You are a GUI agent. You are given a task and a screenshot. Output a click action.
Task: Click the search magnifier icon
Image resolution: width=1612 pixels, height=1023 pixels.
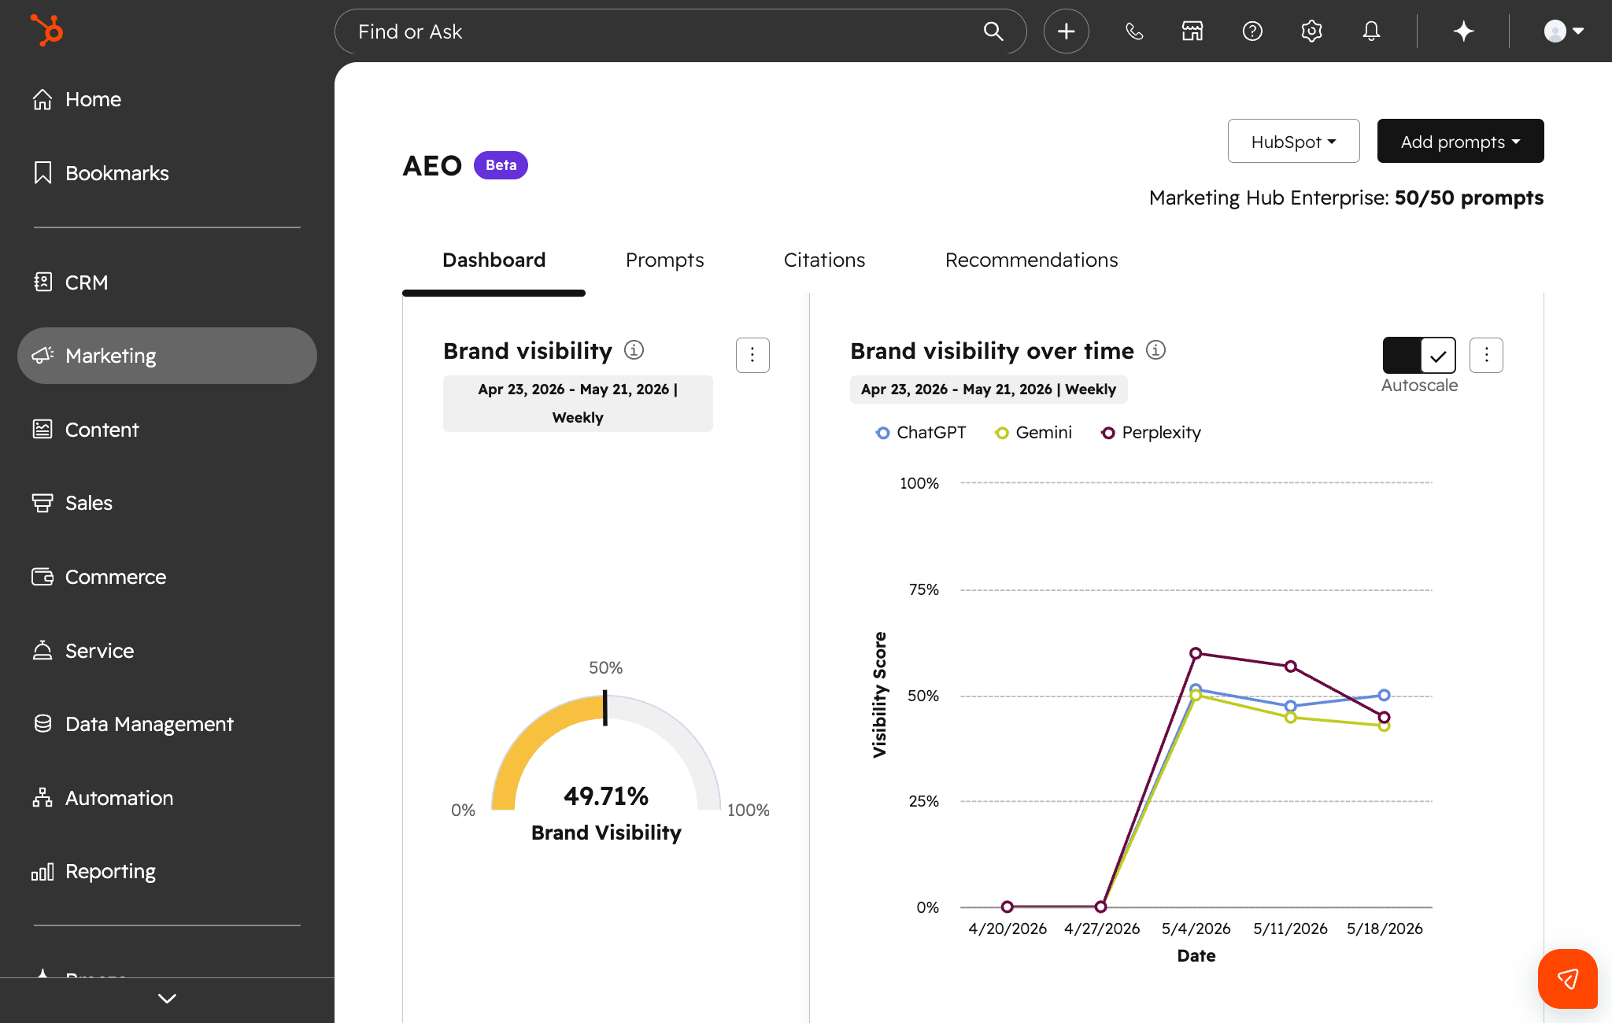click(x=993, y=31)
